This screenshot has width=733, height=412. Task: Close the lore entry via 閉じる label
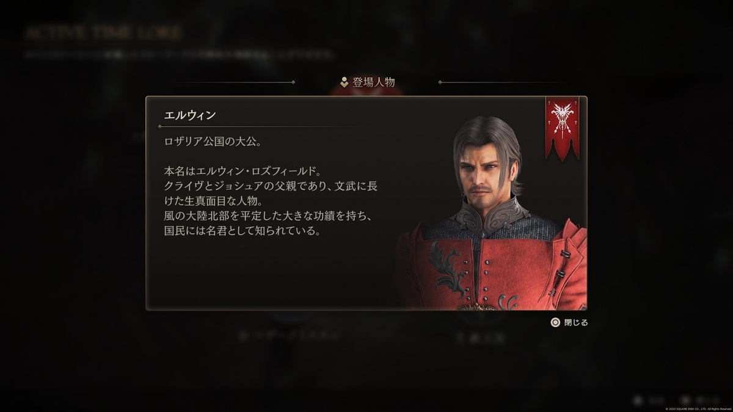pyautogui.click(x=576, y=322)
